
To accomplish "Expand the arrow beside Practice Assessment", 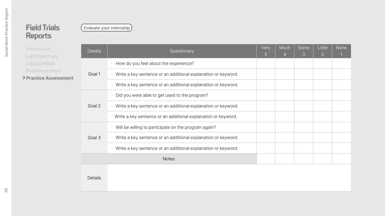I will 24,78.
